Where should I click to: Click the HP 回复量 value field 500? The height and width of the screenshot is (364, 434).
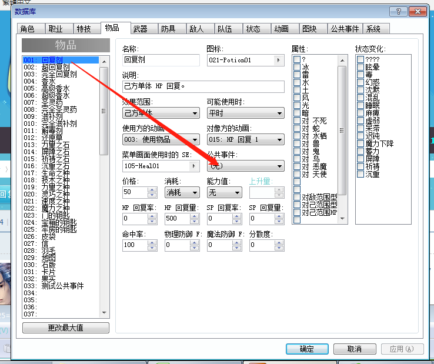click(x=178, y=219)
